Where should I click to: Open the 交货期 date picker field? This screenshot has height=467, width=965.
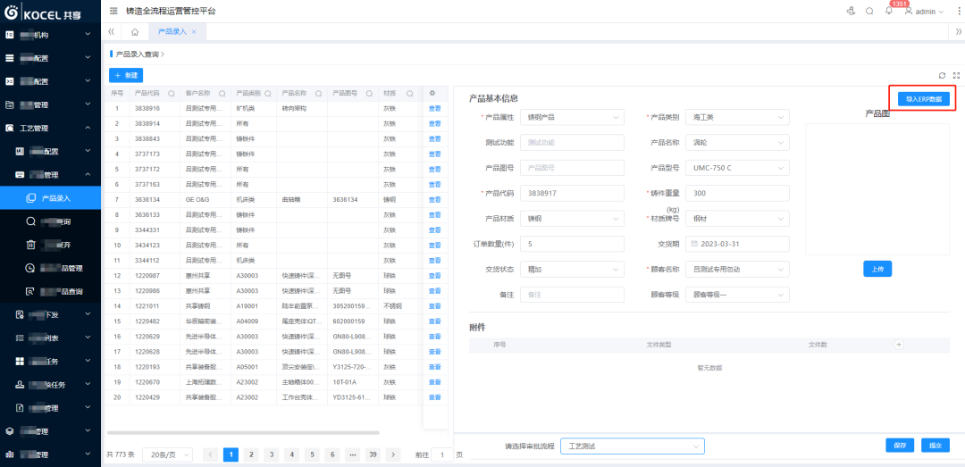[x=737, y=244]
